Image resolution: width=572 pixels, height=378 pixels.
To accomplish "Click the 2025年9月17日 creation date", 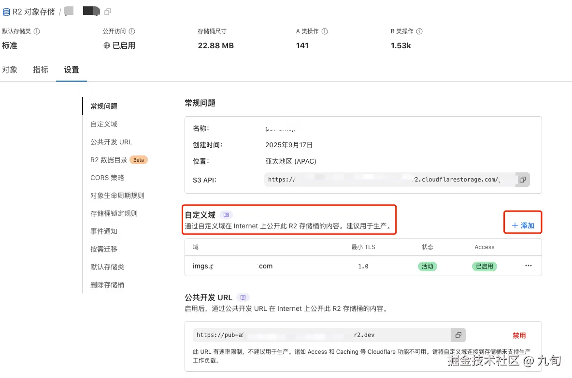I will click(x=288, y=145).
